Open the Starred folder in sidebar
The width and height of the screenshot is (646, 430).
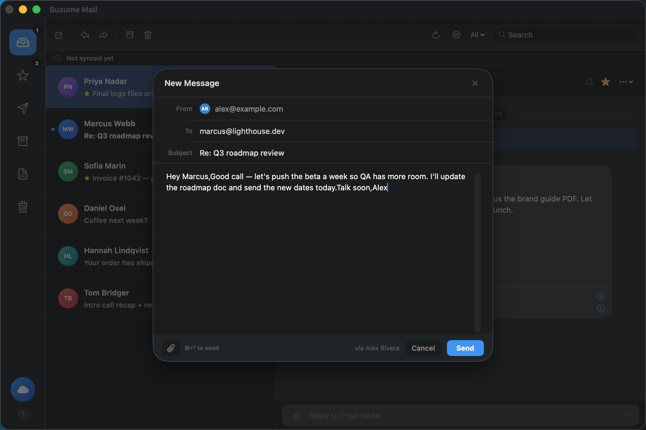coord(23,75)
